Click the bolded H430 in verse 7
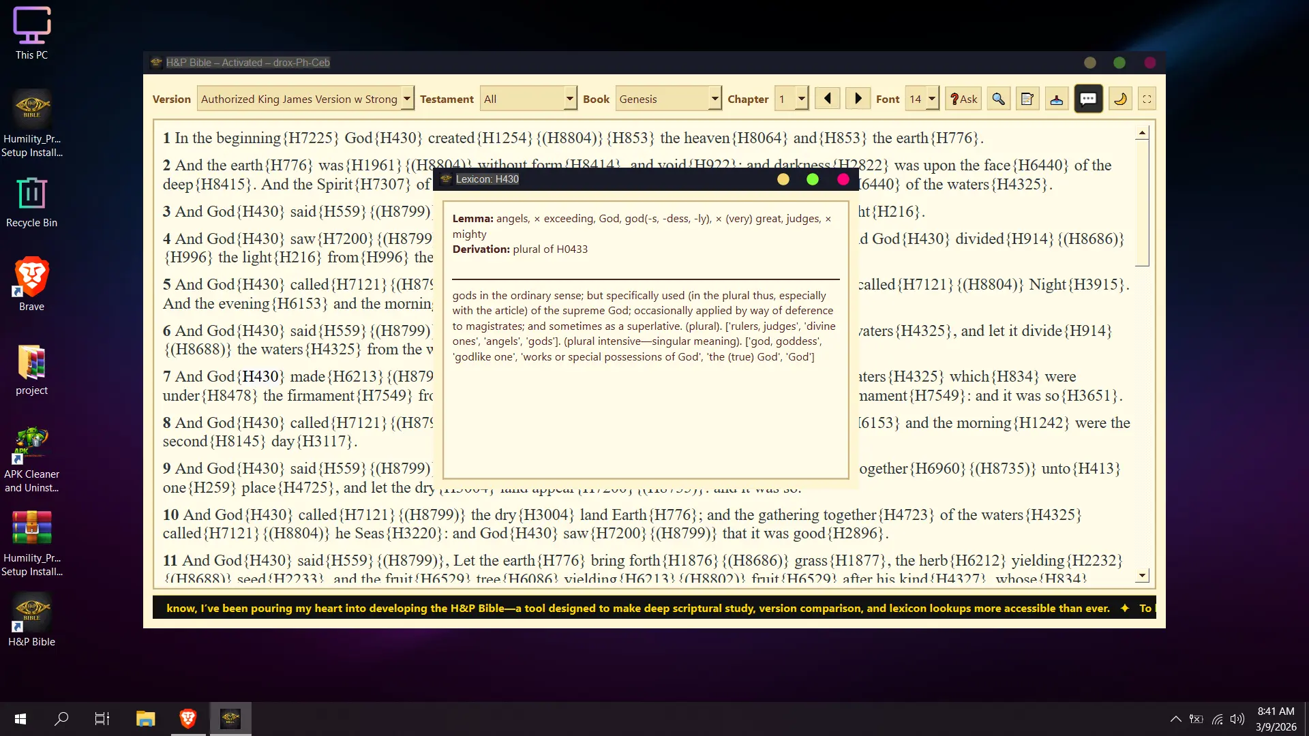Viewport: 1309px width, 736px height. click(x=260, y=377)
